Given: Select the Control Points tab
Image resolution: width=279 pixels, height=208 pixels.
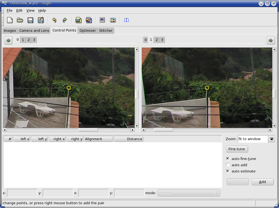Looking at the screenshot, I should pyautogui.click(x=64, y=30).
